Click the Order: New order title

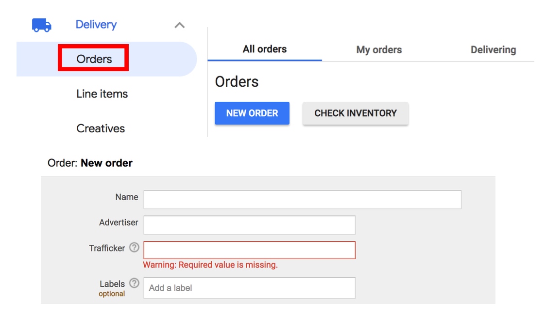coord(90,163)
